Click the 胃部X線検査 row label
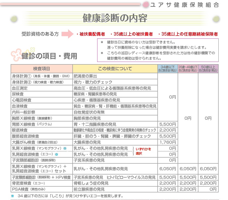The height and width of the screenshot is (200, 228). [x=32, y=124]
